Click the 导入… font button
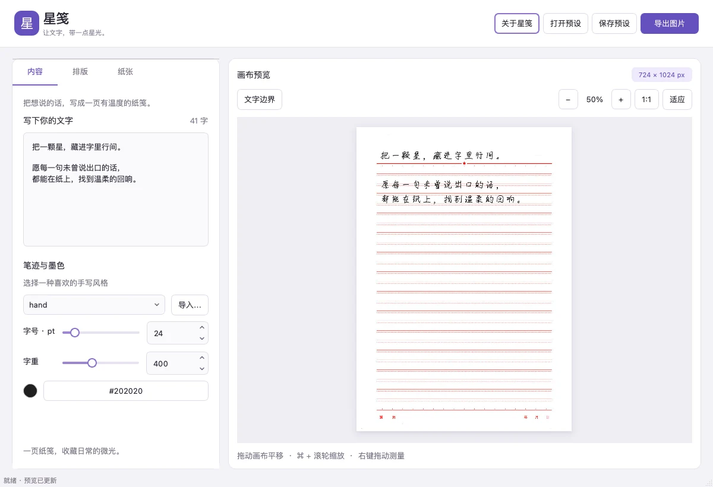713x487 pixels. [x=190, y=305]
